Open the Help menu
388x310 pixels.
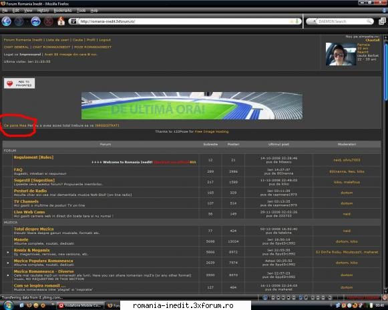click(94, 11)
